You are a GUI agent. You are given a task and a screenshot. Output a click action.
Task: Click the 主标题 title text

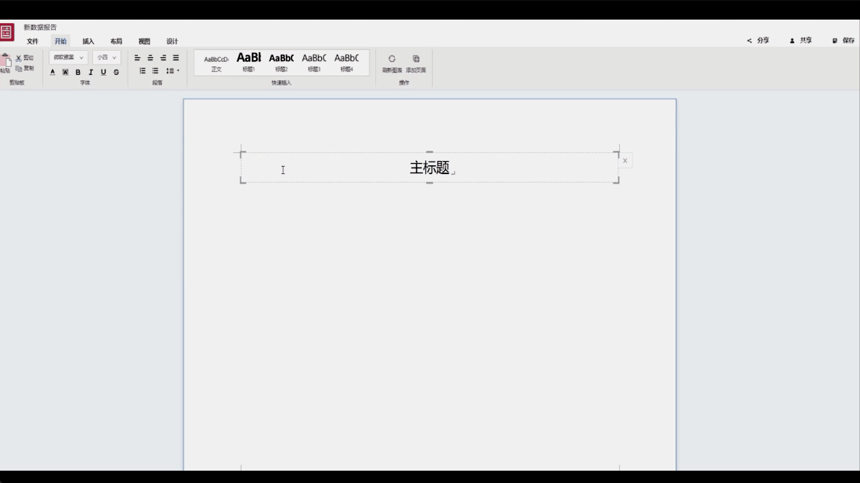[430, 168]
